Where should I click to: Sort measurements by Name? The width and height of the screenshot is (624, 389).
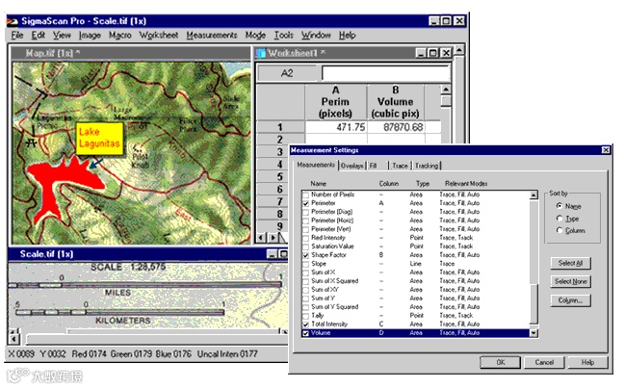(x=559, y=206)
